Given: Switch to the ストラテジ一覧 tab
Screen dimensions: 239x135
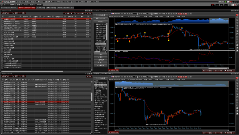Looking at the screenshot, I should tap(40, 8).
